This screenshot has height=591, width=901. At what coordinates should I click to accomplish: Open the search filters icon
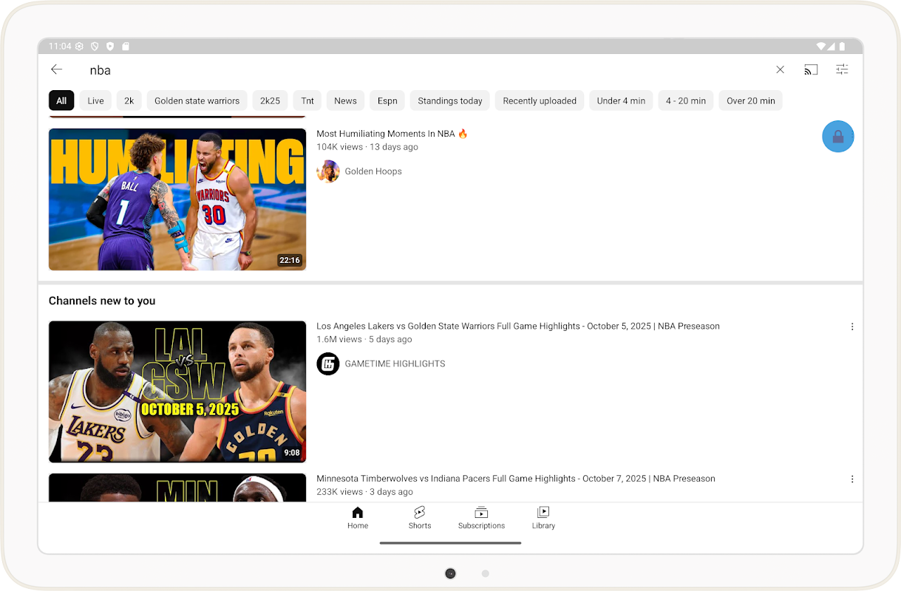(x=842, y=69)
